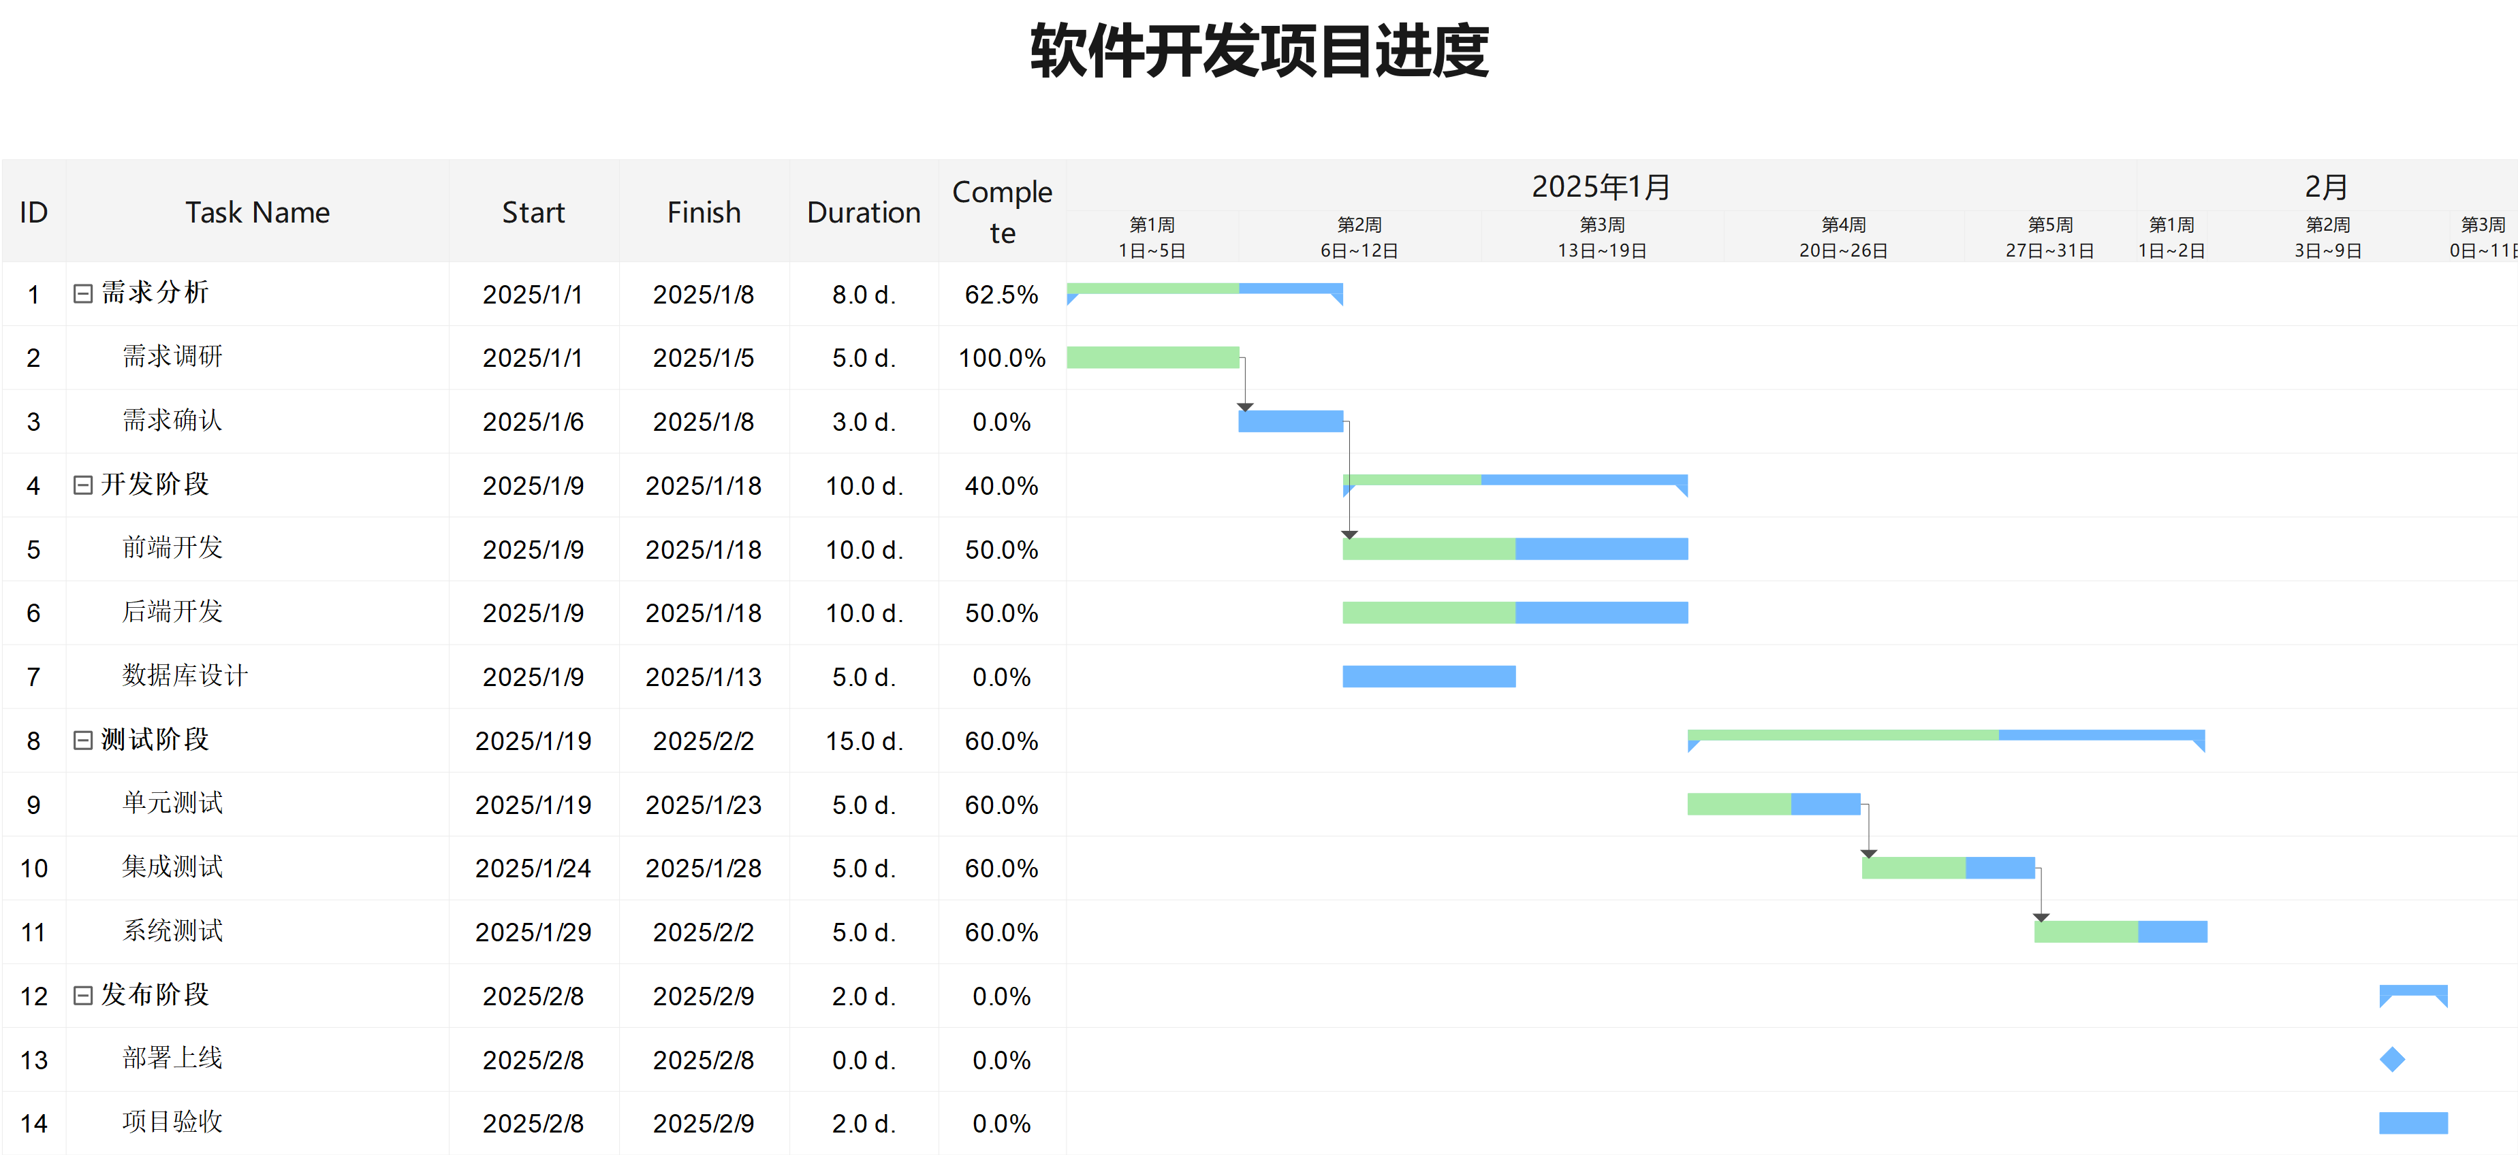
Task: Click the 2025年1月 month header
Action: 1600,186
